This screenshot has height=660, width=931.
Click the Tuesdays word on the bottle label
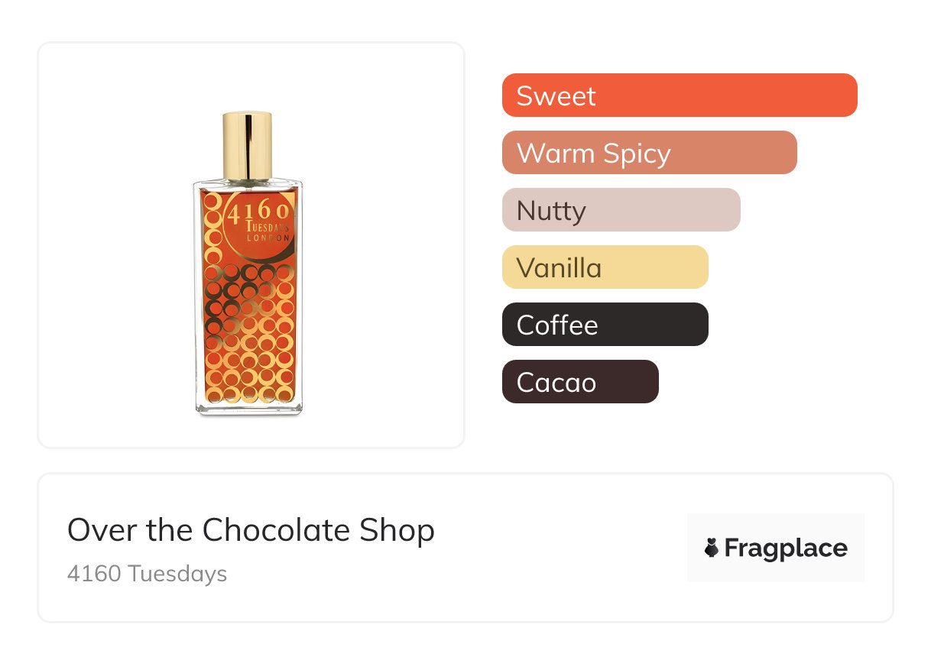pos(267,226)
